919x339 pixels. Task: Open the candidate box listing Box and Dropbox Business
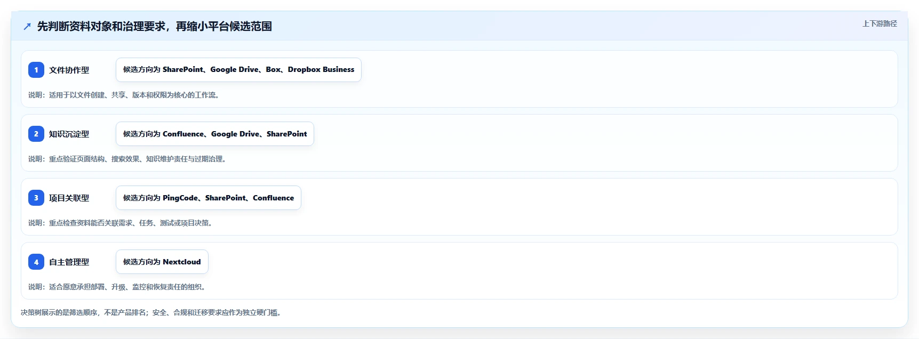click(x=238, y=70)
